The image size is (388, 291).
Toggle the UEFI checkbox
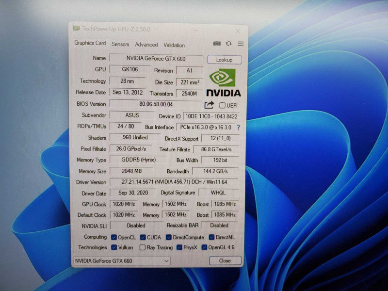[x=222, y=106]
